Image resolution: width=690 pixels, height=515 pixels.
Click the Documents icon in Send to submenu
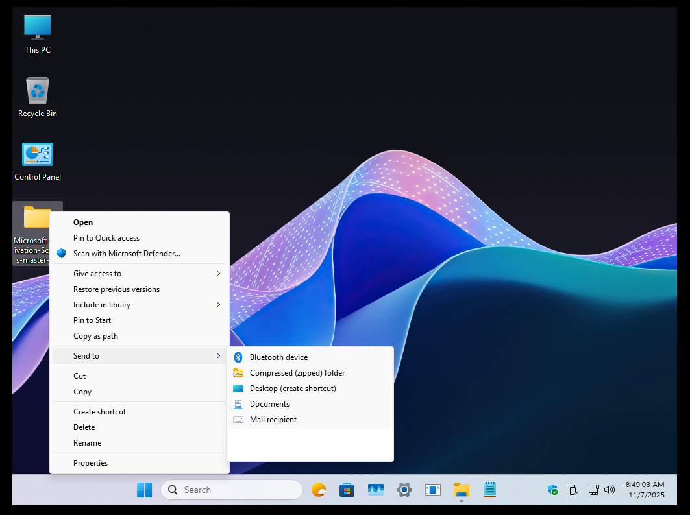(238, 404)
